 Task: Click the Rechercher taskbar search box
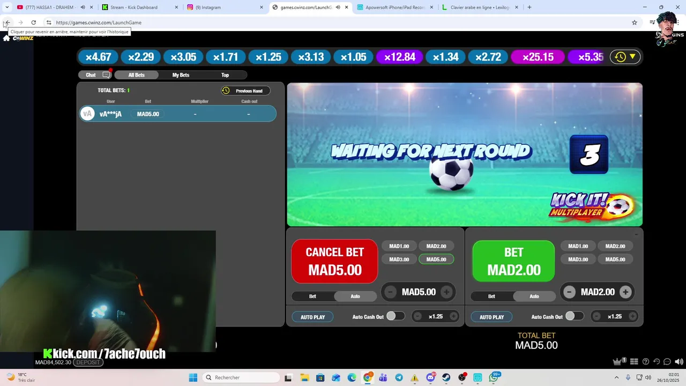(x=241, y=377)
